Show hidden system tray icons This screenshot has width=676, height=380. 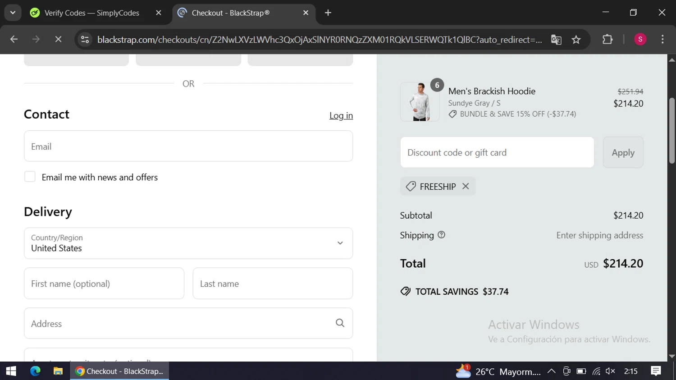click(x=551, y=371)
